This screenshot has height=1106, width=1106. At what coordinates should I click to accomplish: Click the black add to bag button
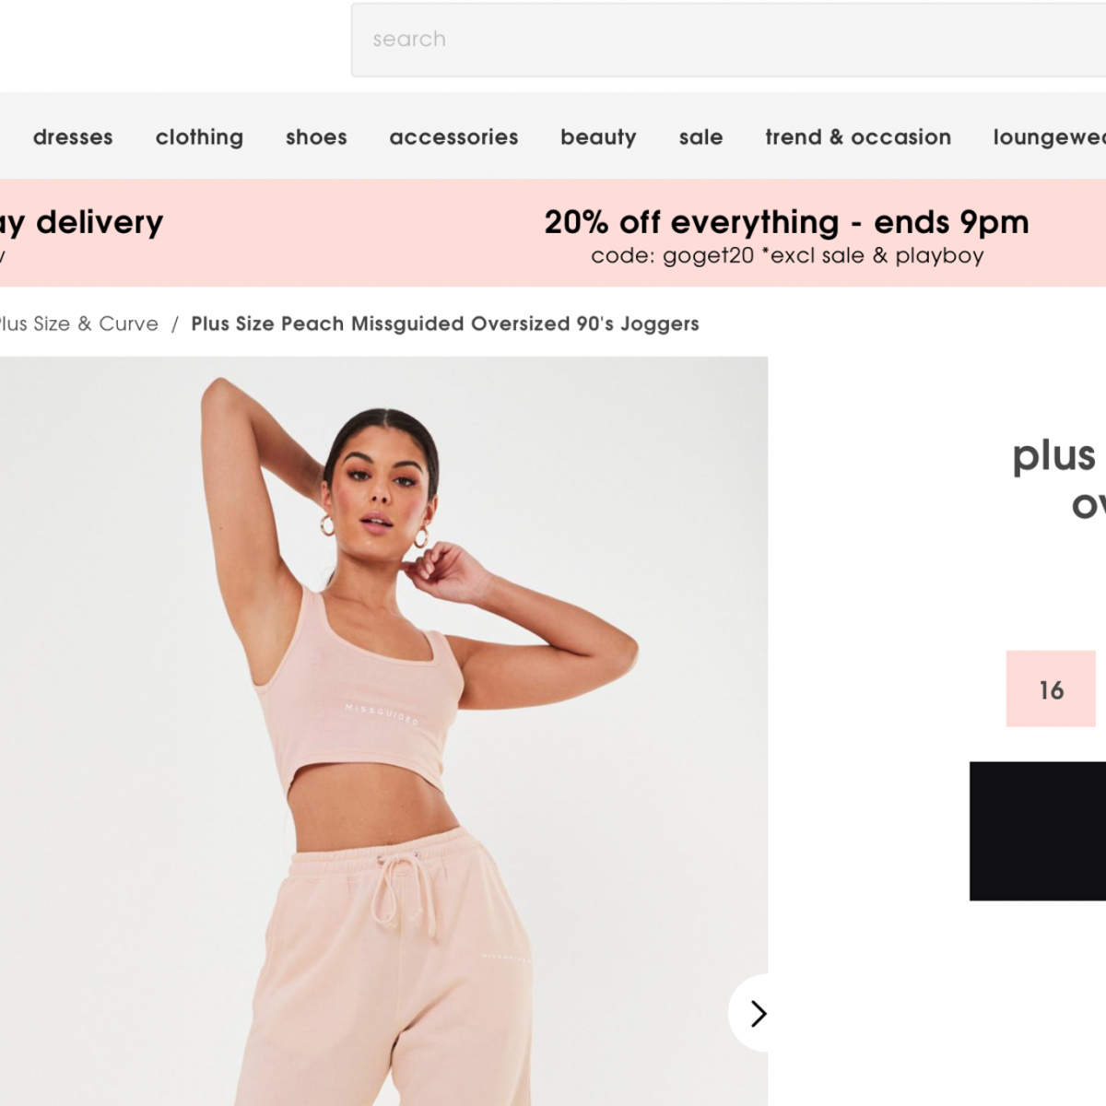pos(1038,830)
